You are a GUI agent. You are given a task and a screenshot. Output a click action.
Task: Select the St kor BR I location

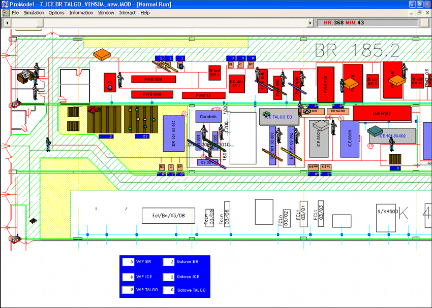point(214,73)
